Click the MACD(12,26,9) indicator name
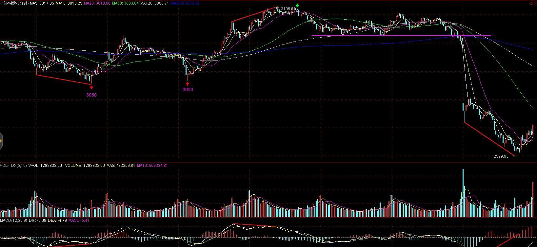The width and height of the screenshot is (537, 247). (x=14, y=221)
